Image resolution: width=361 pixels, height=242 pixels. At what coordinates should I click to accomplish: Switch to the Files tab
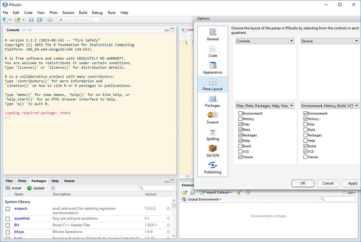pos(9,181)
